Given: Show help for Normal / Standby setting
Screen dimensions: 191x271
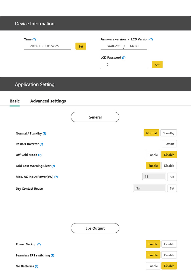Looking at the screenshot, I should (44, 134).
